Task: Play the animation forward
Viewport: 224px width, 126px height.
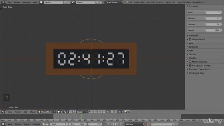Action: (116, 124)
